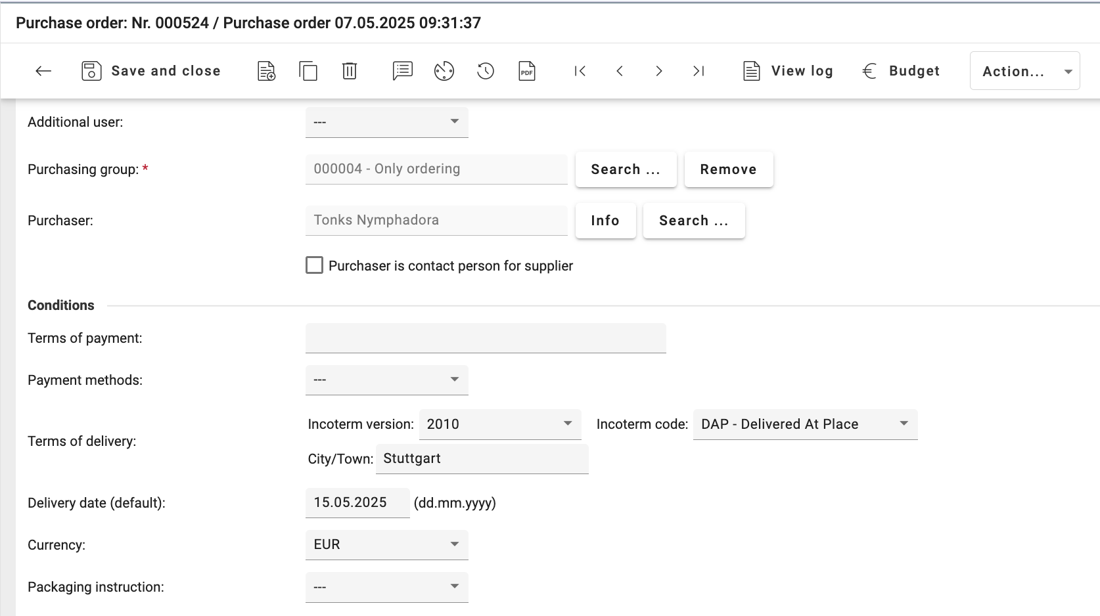The width and height of the screenshot is (1100, 616).
Task: Click the copy document icon
Action: [308, 71]
